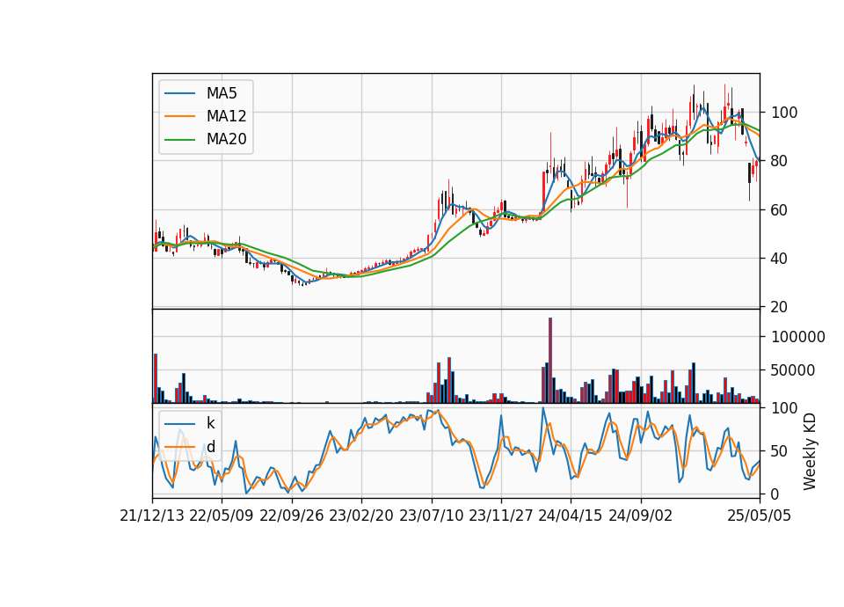Click the price axis value 20
This screenshot has height=607, width=844.
coord(780,307)
